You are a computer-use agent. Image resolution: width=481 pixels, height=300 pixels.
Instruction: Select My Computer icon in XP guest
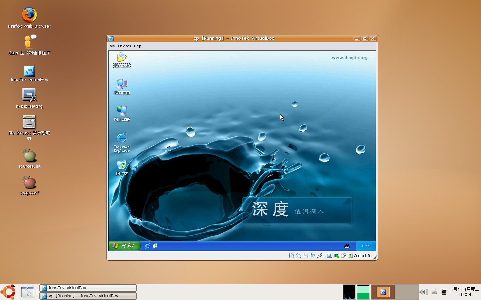point(122,87)
